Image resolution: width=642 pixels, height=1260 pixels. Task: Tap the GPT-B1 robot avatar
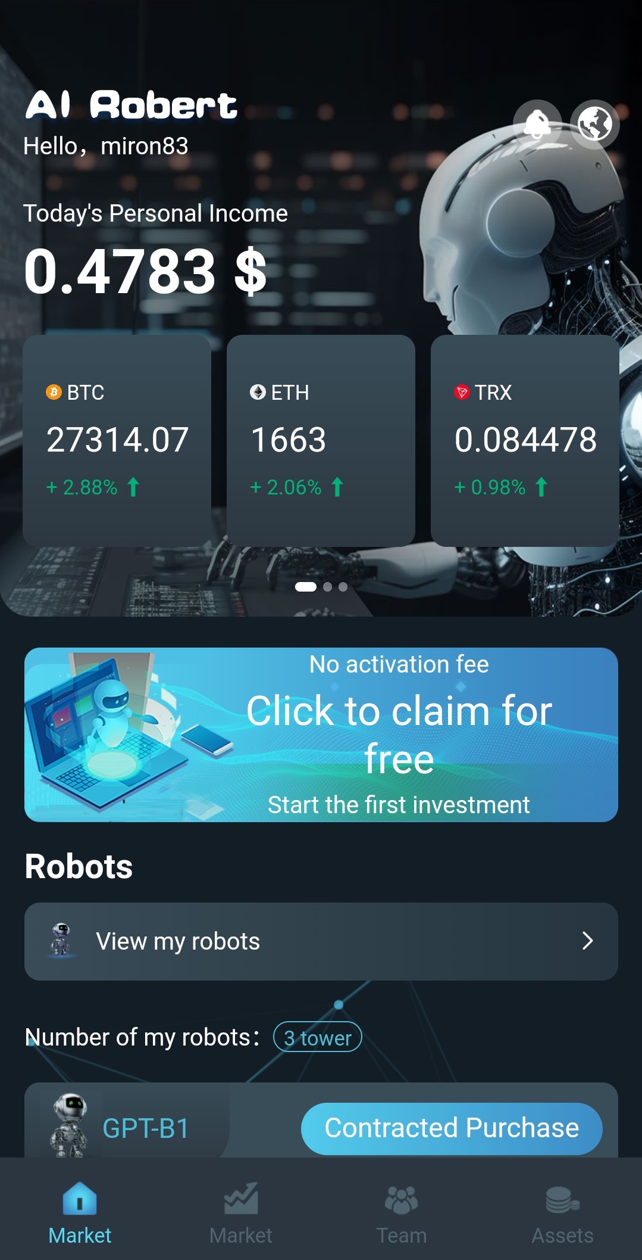[x=69, y=1125]
